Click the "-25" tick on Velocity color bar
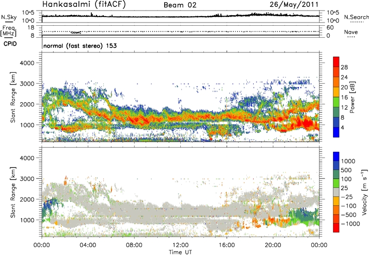The image size is (369, 255). [x=347, y=197]
